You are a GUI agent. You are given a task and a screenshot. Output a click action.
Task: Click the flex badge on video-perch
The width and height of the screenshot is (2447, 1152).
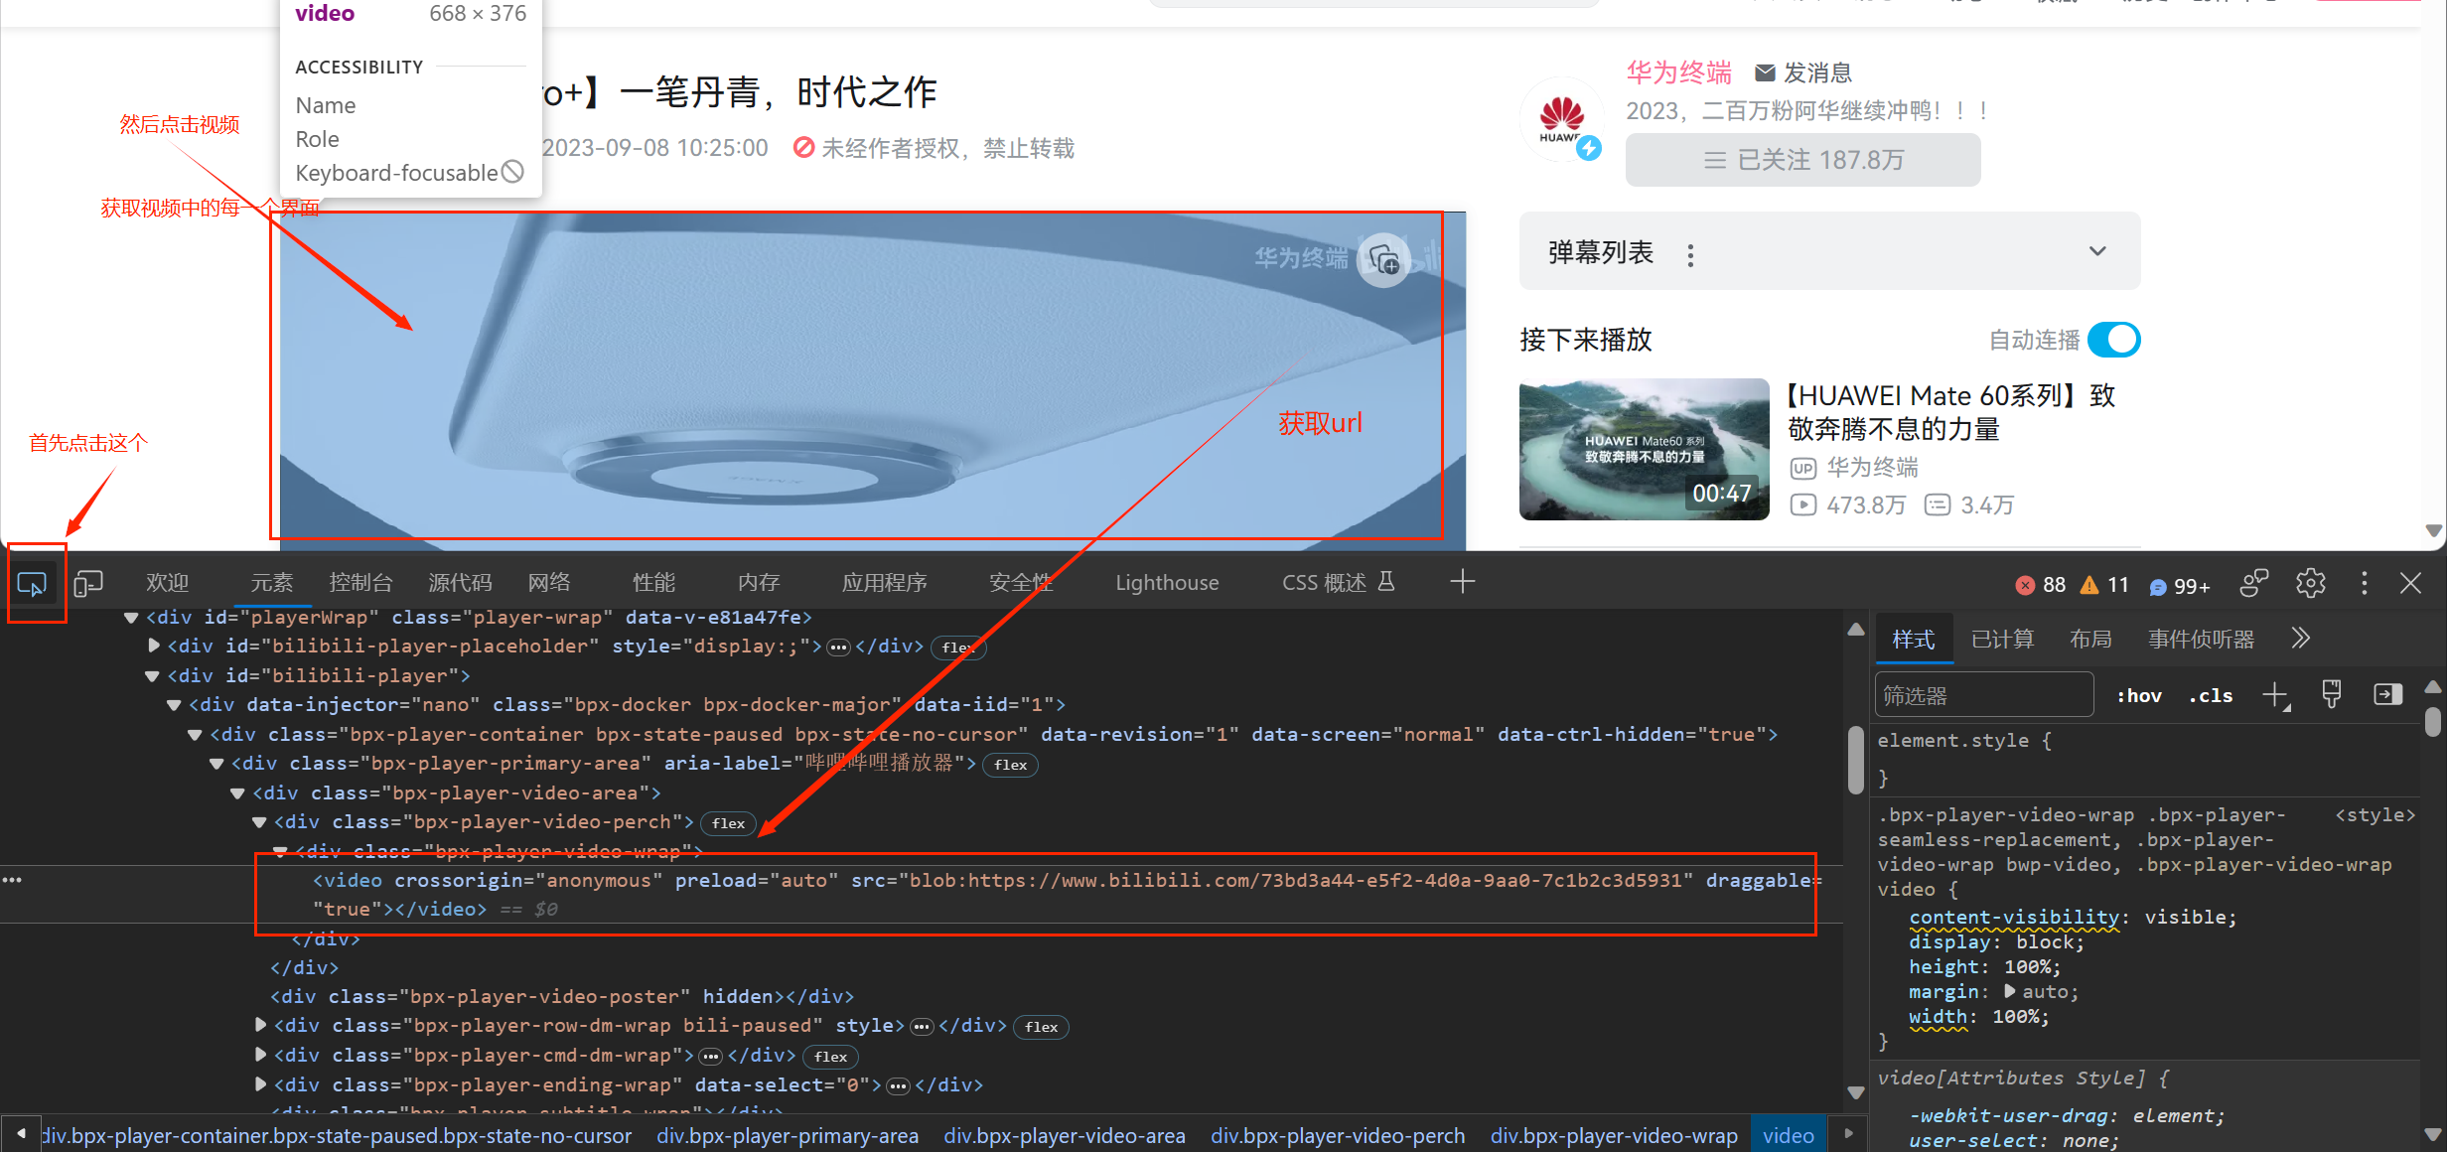(x=728, y=823)
